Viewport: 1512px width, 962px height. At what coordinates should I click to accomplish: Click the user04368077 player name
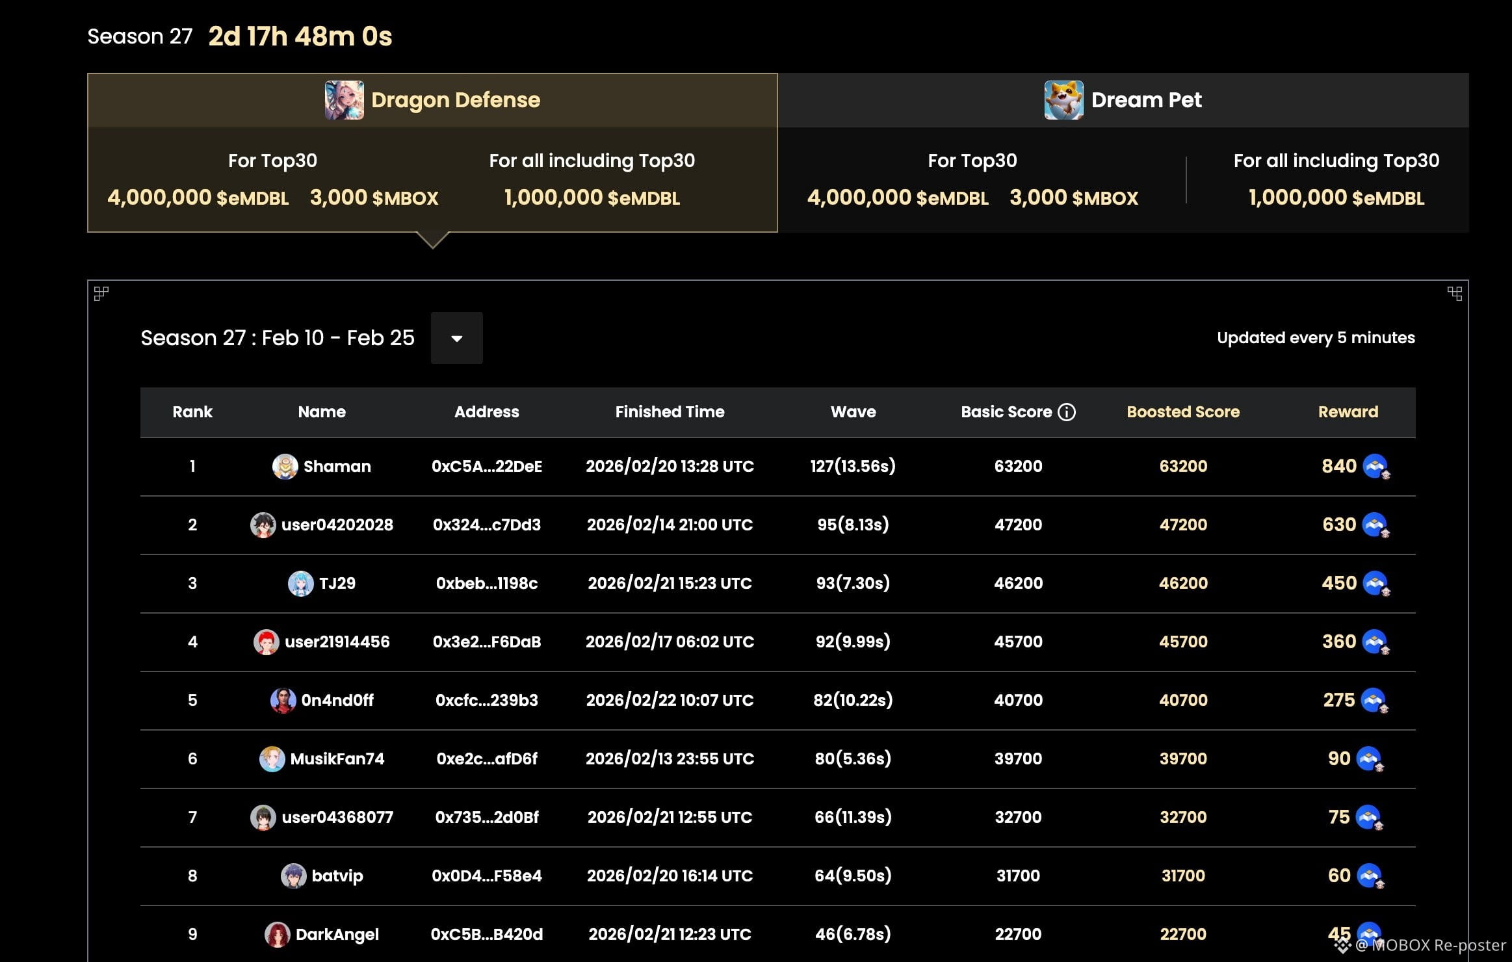(x=337, y=817)
